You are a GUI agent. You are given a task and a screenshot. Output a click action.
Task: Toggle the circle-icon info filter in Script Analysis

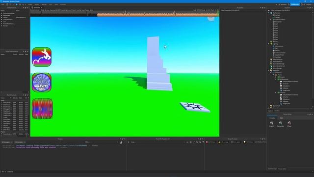235,142
